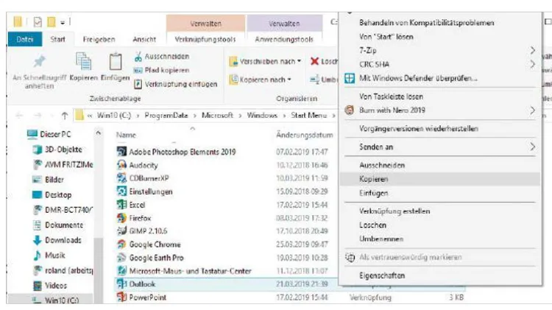The image size is (552, 310).
Task: Click 'Win10 (C:)' in the address bar
Action: coord(113,116)
